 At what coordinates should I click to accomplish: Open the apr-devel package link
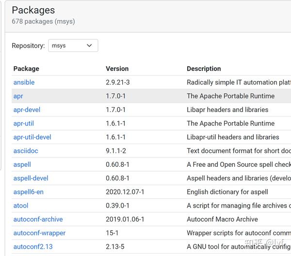27,110
